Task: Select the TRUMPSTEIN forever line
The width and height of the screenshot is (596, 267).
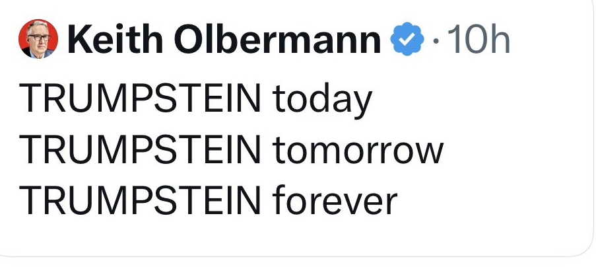Action: click(x=208, y=200)
